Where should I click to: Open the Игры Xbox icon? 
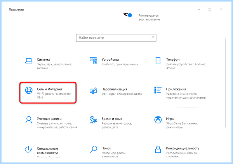point(158,120)
